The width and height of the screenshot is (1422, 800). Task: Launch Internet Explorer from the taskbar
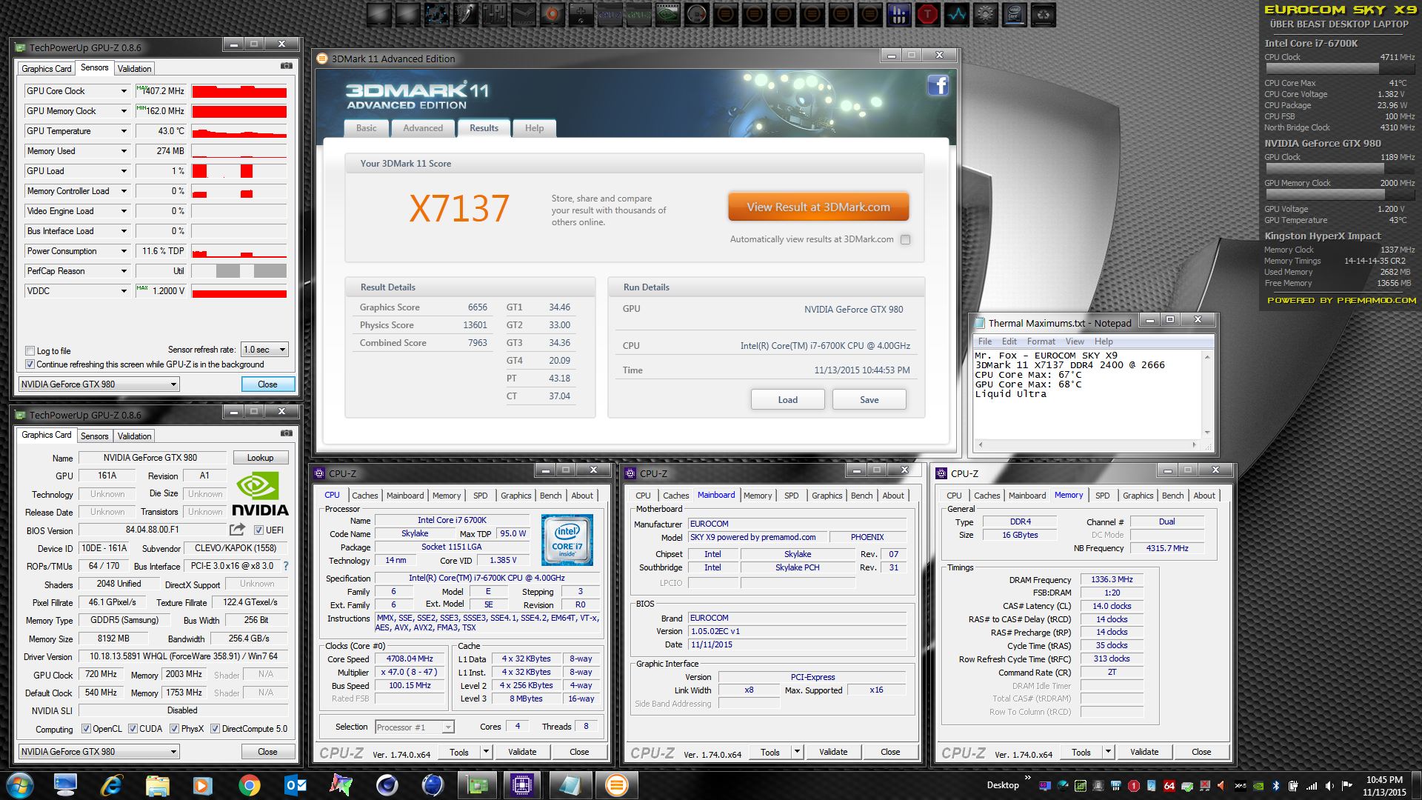[111, 785]
